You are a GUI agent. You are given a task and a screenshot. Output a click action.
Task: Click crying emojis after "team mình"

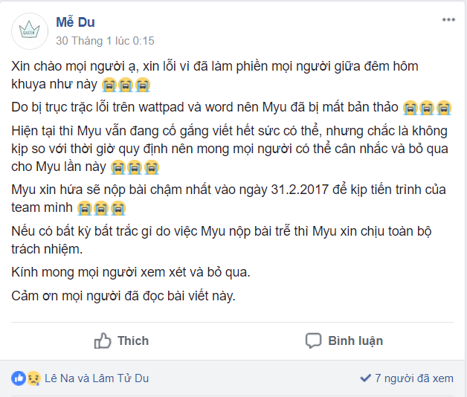[x=101, y=208]
